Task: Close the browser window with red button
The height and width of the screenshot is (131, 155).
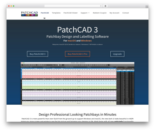Action: point(9,6)
